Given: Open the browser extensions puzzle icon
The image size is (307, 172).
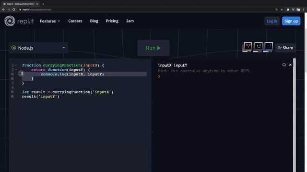Looking at the screenshot, I should pyautogui.click(x=288, y=10).
